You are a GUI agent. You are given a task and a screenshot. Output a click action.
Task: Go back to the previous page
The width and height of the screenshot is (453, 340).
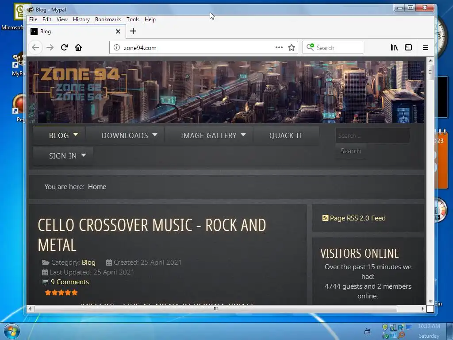tap(35, 47)
